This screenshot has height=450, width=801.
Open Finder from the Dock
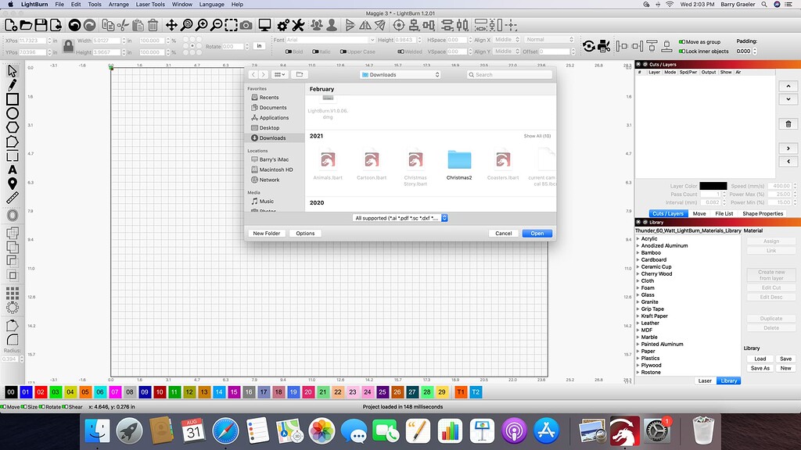point(96,431)
